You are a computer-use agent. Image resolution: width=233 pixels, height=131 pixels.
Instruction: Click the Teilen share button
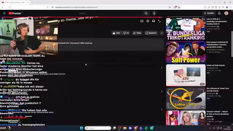coord(137,33)
